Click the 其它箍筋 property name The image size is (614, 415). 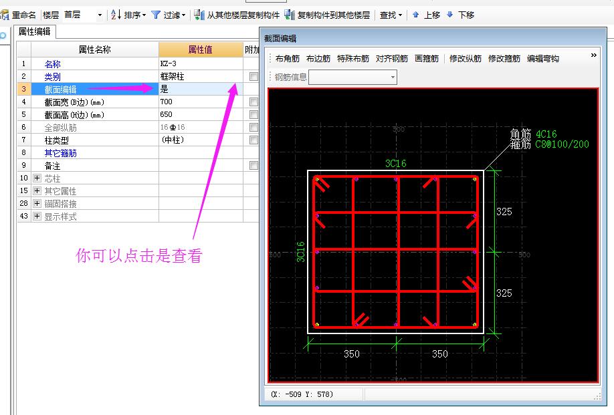pos(60,153)
